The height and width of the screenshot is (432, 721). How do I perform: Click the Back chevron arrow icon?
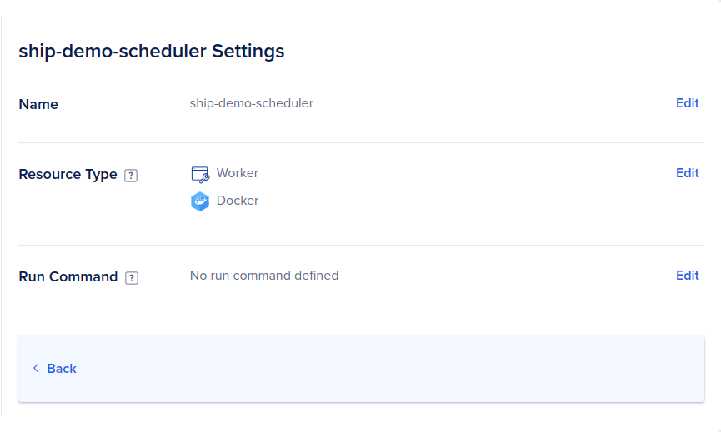(36, 368)
